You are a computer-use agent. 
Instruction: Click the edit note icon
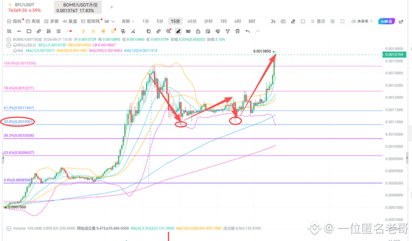[208, 31]
